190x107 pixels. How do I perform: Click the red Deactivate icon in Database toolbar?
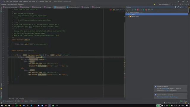(138, 10)
